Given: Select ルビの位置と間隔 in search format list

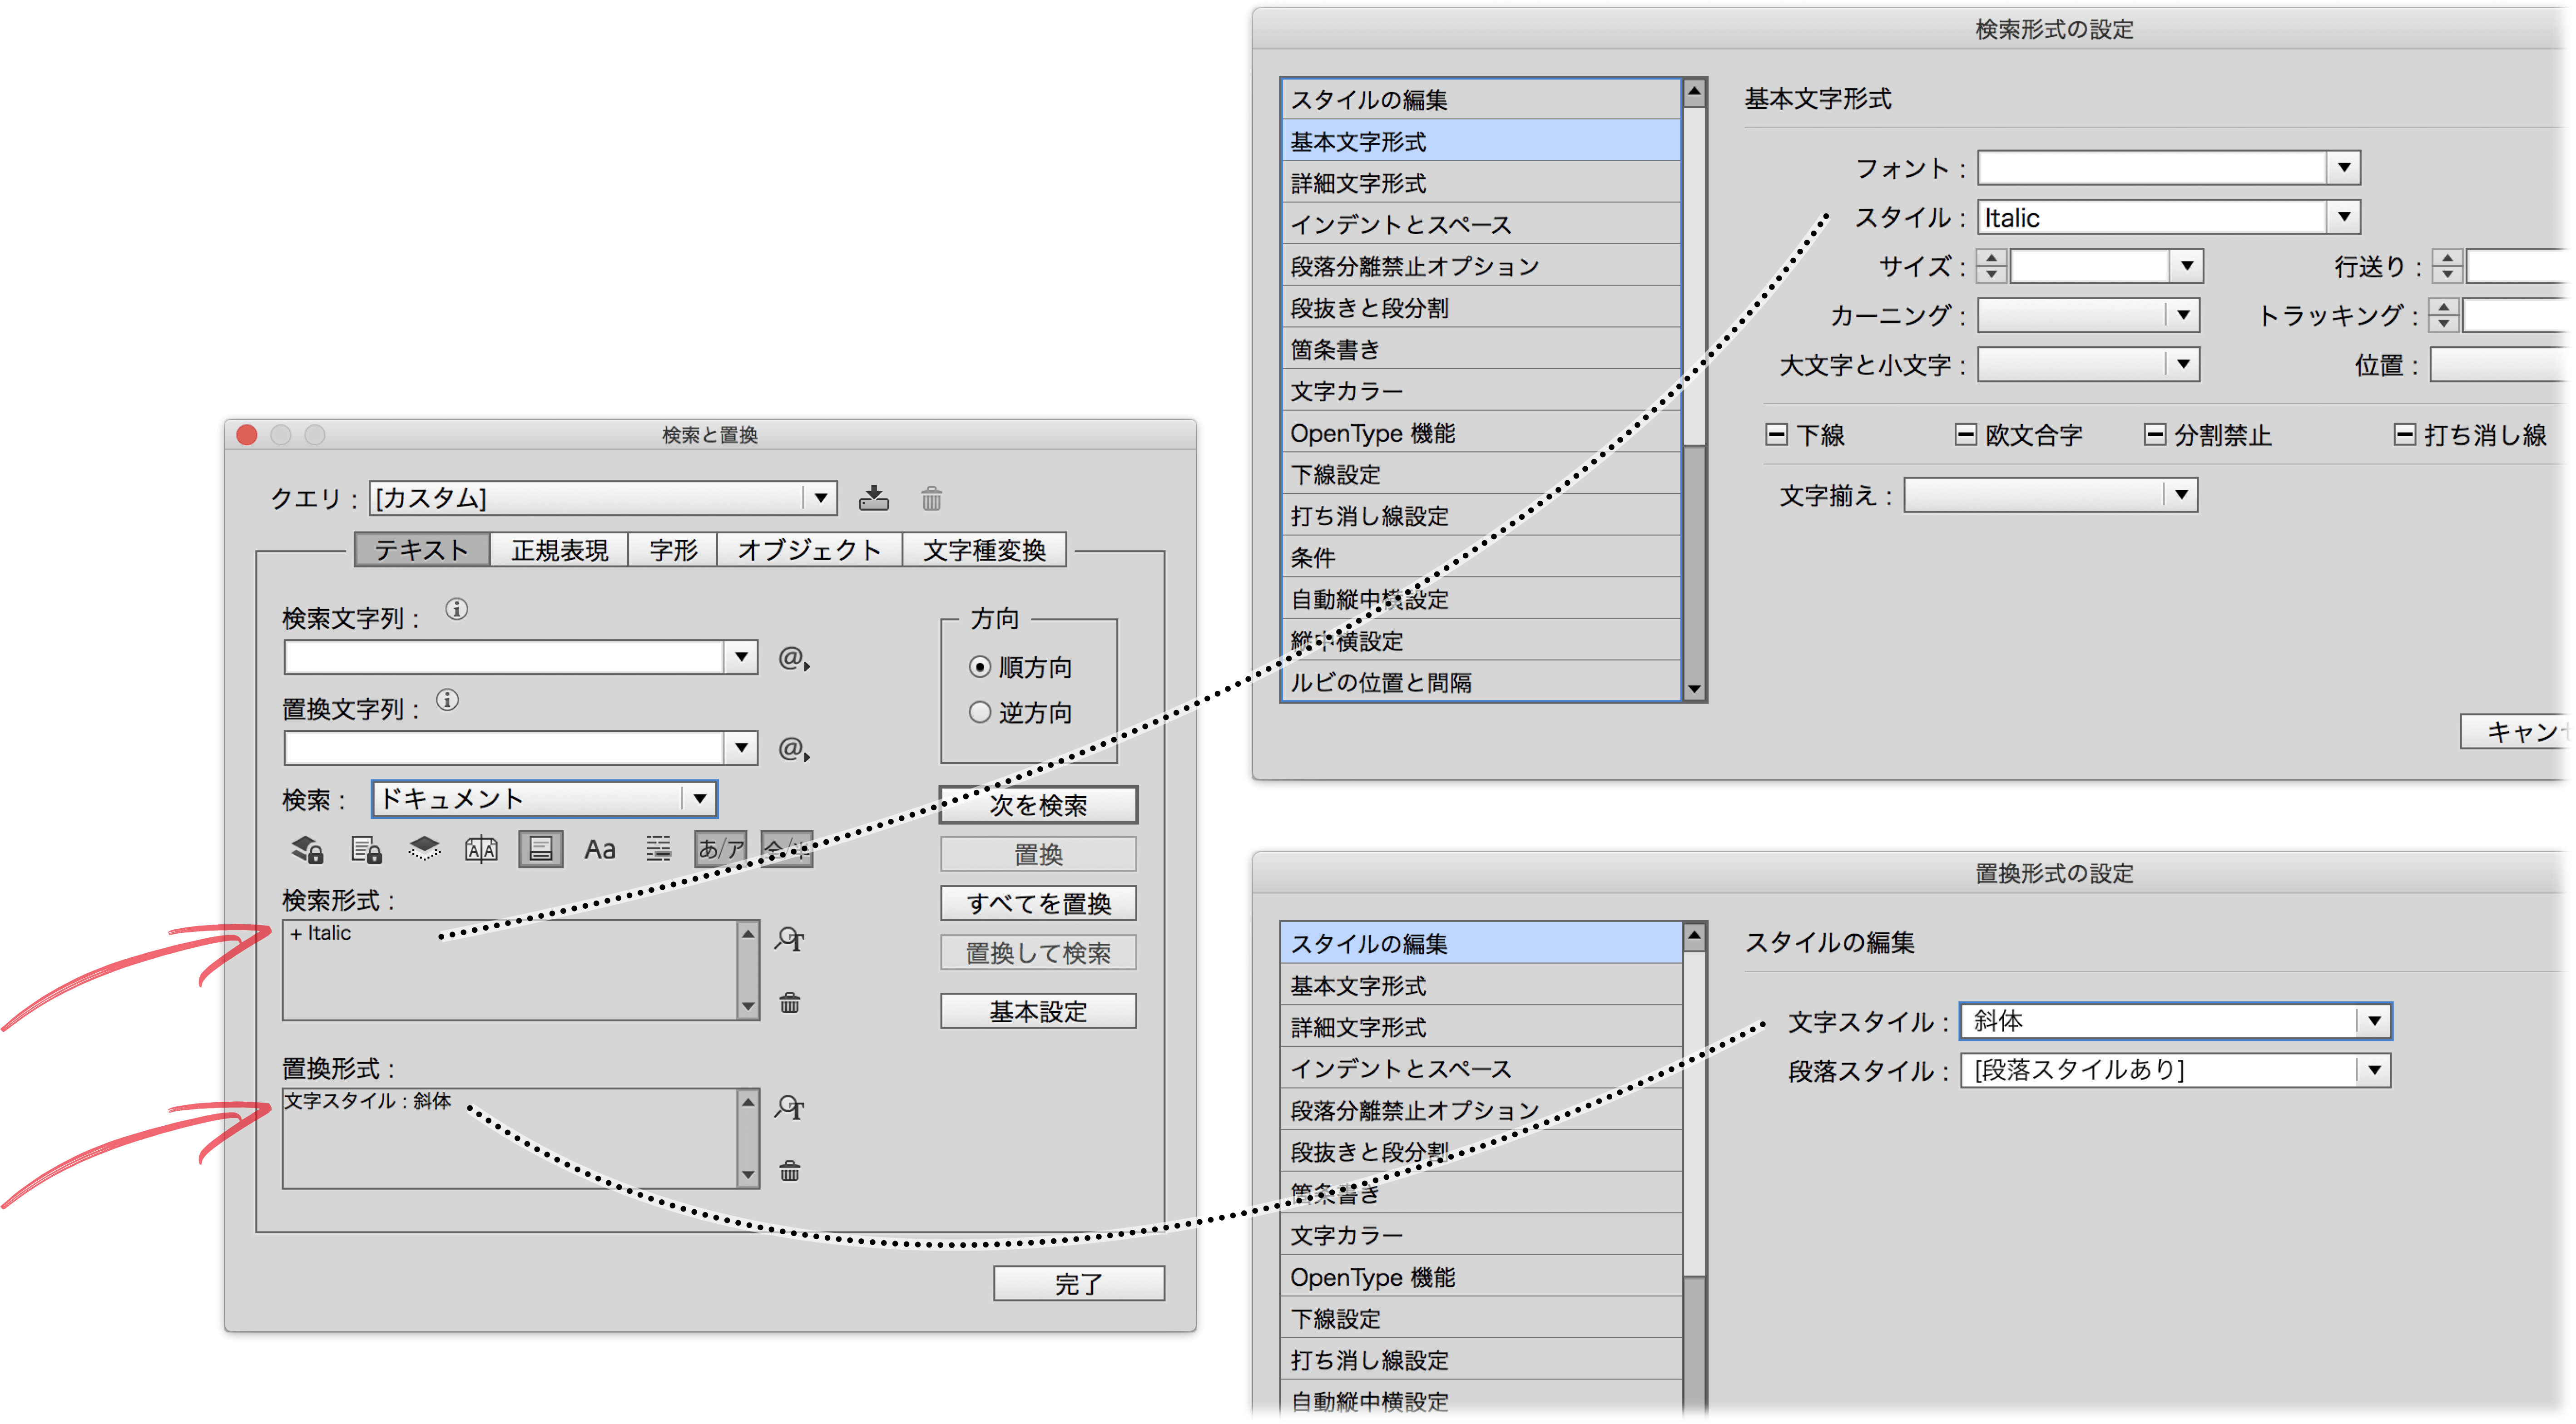Looking at the screenshot, I should (1481, 683).
